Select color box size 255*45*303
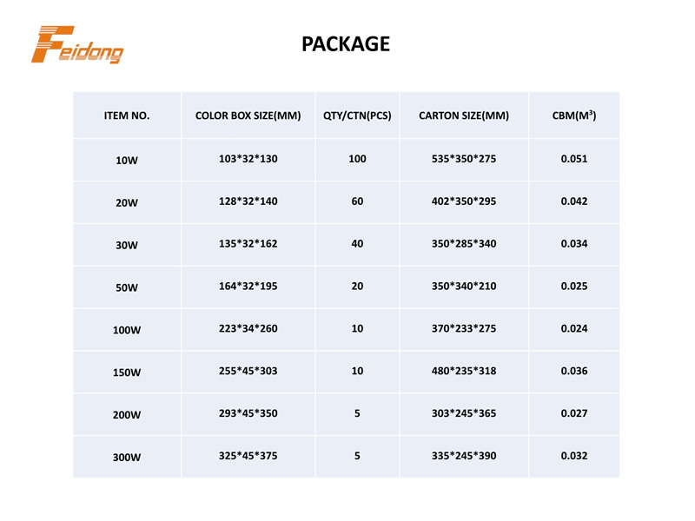 (248, 371)
